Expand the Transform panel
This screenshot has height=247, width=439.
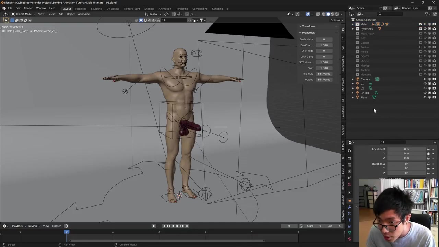pos(308,26)
